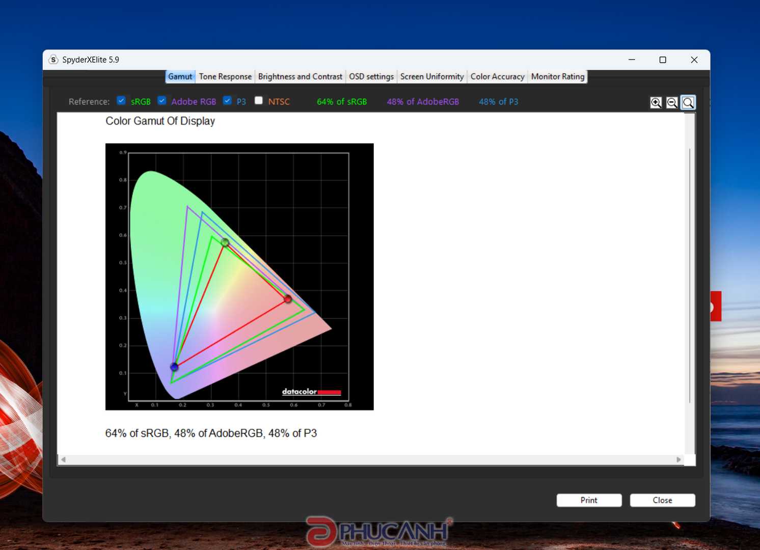
Task: Click the horizontal scrollbar right arrow
Action: click(x=678, y=459)
